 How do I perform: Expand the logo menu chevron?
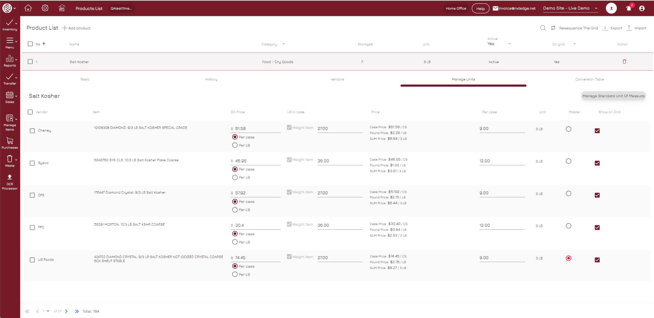pos(15,8)
